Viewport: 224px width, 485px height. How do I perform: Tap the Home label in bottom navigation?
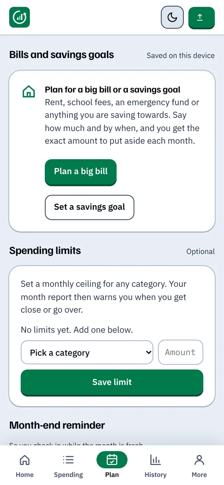click(25, 475)
